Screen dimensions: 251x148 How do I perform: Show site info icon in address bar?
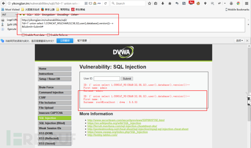click(x=9, y=3)
